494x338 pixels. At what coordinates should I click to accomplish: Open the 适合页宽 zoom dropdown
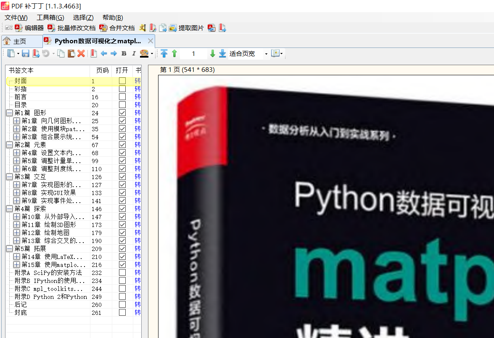click(x=266, y=54)
